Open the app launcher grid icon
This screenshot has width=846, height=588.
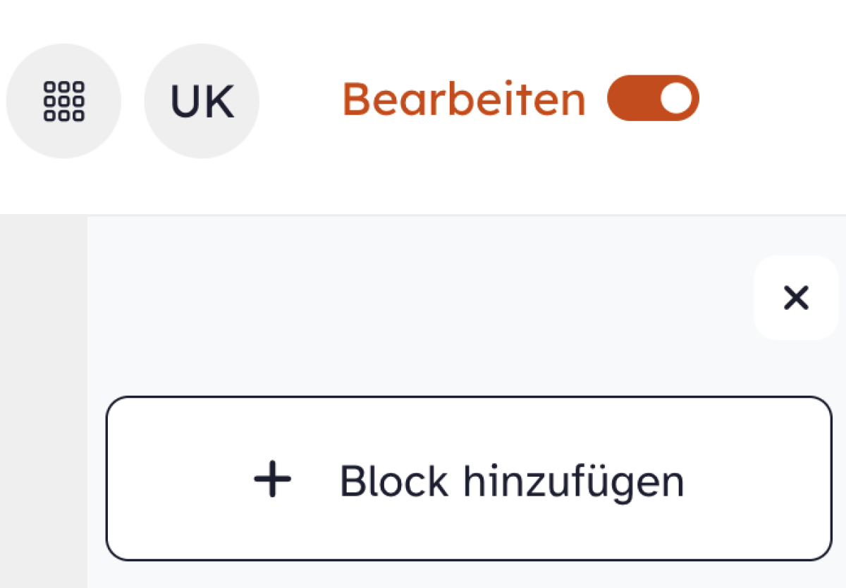click(x=63, y=101)
